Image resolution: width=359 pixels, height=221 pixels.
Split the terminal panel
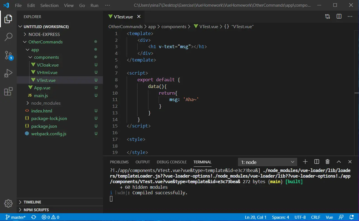[x=316, y=162]
